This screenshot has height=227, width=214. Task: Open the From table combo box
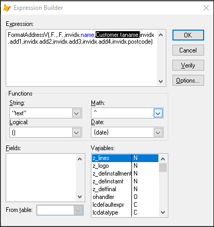(x=60, y=210)
